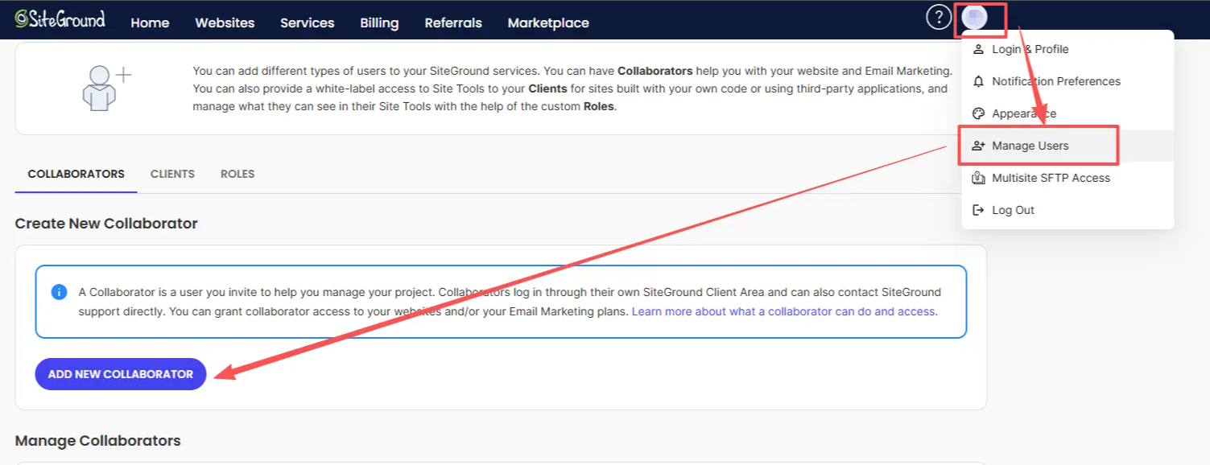This screenshot has width=1210, height=465.
Task: Switch to the Roles tab
Action: point(237,174)
